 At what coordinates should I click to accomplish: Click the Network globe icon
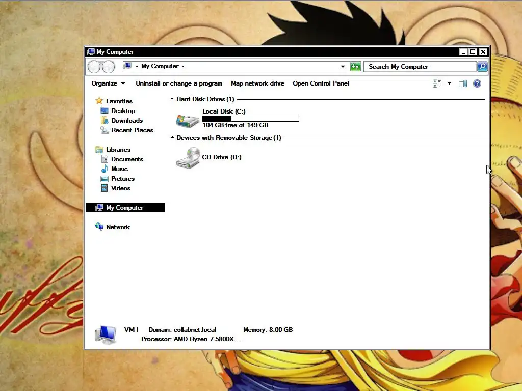pyautogui.click(x=99, y=227)
